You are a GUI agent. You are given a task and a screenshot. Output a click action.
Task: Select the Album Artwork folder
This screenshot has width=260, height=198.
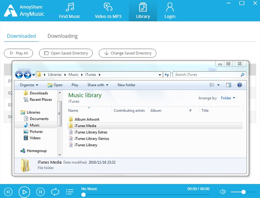(84, 119)
